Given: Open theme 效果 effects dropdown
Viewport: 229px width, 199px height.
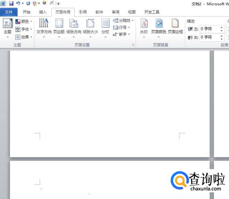Looking at the screenshot, I should 24,37.
